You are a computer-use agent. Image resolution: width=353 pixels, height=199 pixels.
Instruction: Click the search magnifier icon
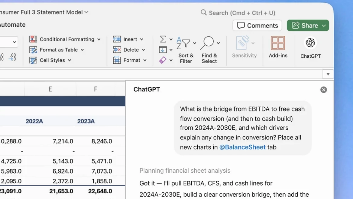[203, 12]
